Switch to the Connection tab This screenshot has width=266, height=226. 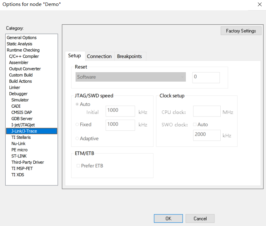99,56
